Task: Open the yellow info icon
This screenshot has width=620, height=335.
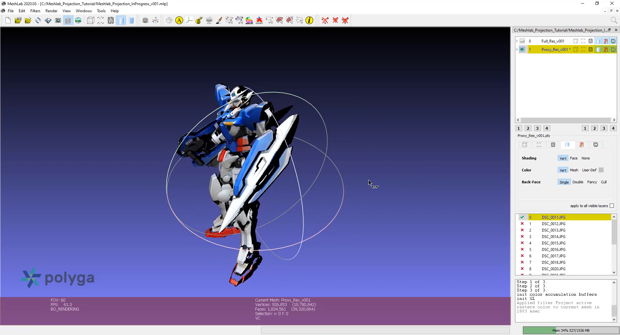Action: pos(309,21)
